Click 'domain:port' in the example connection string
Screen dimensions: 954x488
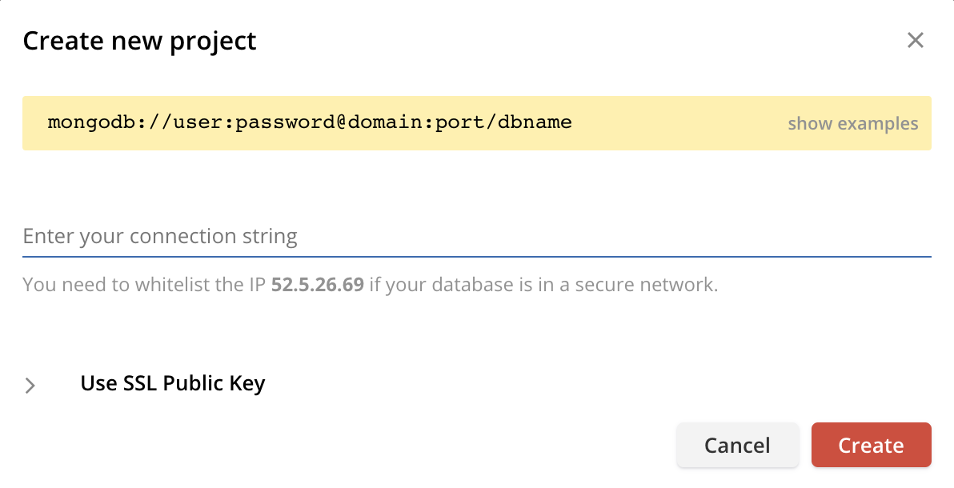point(416,122)
